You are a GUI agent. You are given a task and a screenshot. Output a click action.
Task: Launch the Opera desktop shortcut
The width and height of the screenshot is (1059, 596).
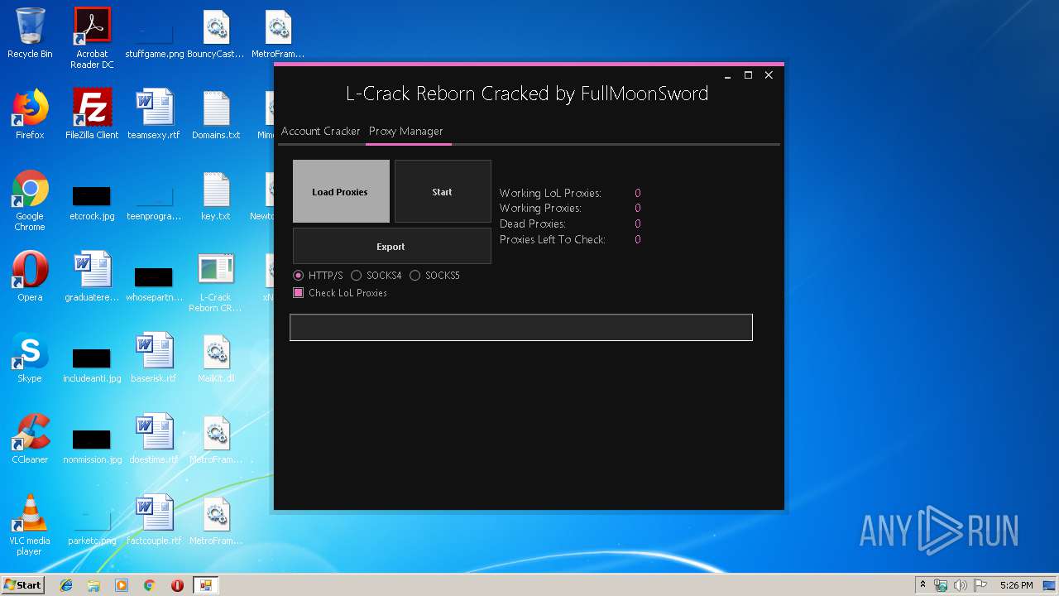[x=30, y=277]
